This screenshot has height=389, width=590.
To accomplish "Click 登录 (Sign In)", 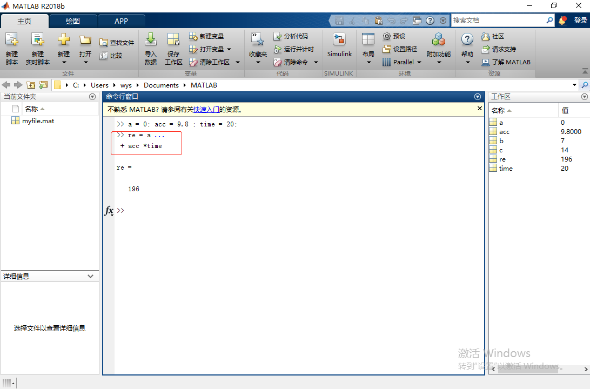I will point(580,21).
